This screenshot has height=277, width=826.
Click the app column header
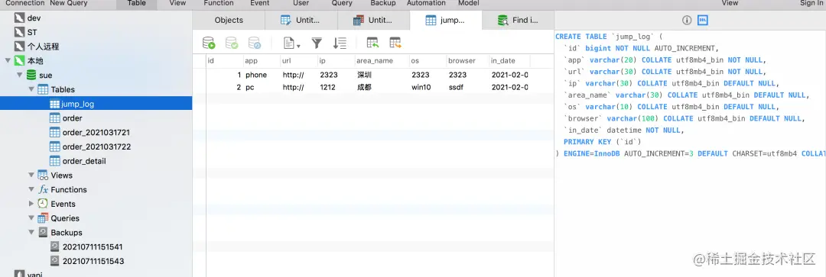262,60
